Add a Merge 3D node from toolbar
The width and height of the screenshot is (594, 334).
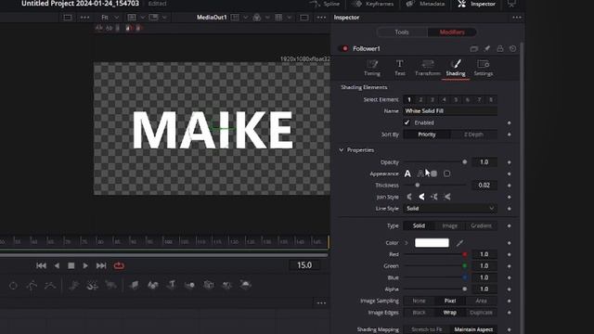(x=189, y=285)
